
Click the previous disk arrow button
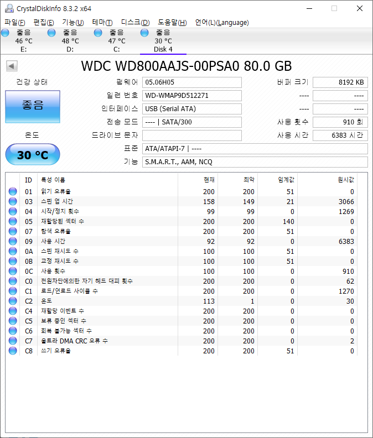coord(12,66)
